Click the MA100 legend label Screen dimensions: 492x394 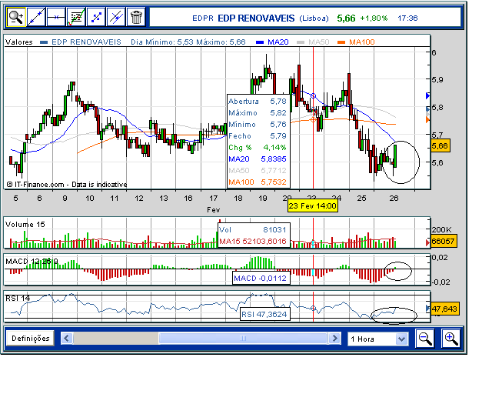pyautogui.click(x=362, y=42)
